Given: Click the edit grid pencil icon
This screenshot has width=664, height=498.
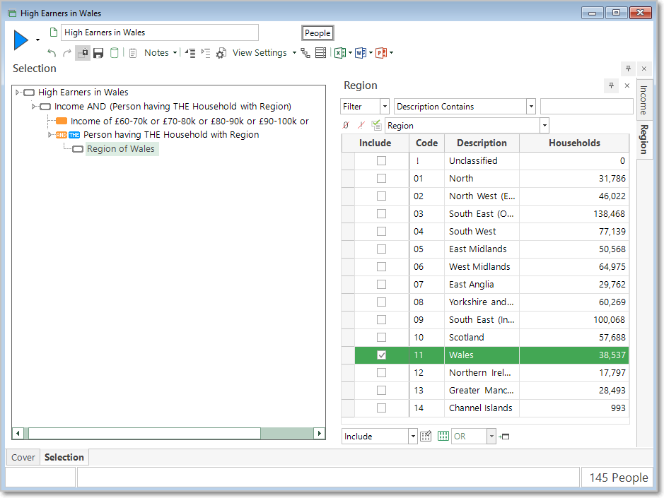Looking at the screenshot, I should coord(426,437).
